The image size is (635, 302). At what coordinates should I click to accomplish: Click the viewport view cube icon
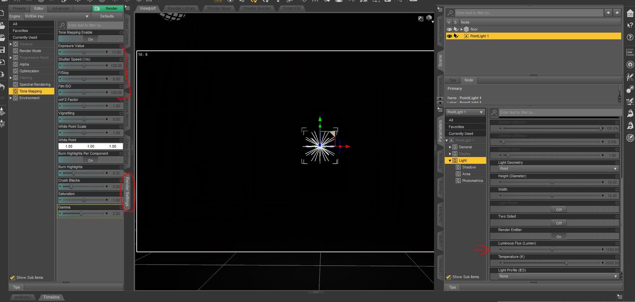[429, 18]
